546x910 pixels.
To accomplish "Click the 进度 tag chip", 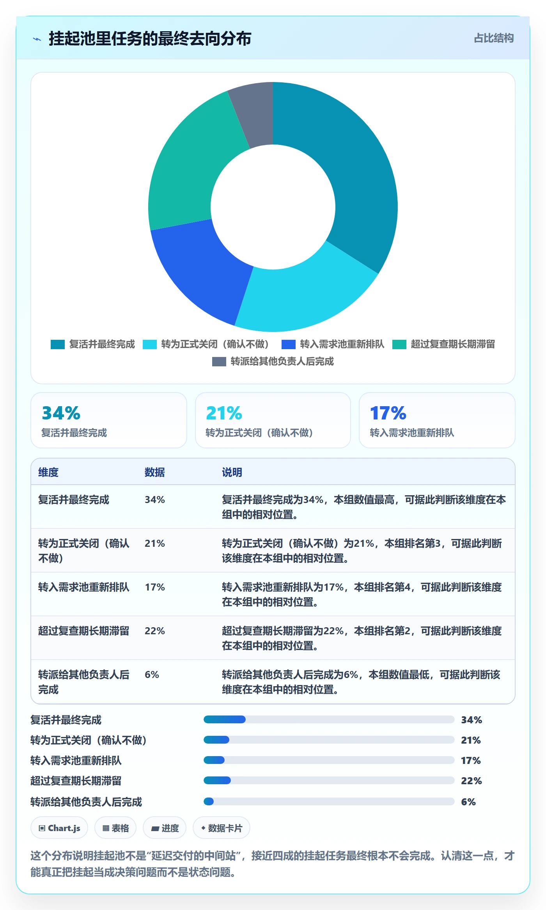I will coord(165,828).
